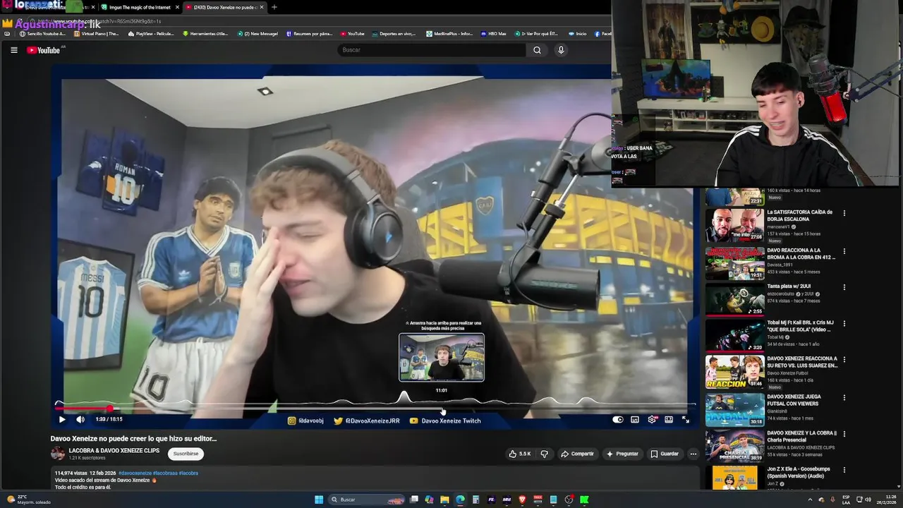Open options for Jon Z Goosebumps video
Screen dimensions: 903x508
[844, 470]
